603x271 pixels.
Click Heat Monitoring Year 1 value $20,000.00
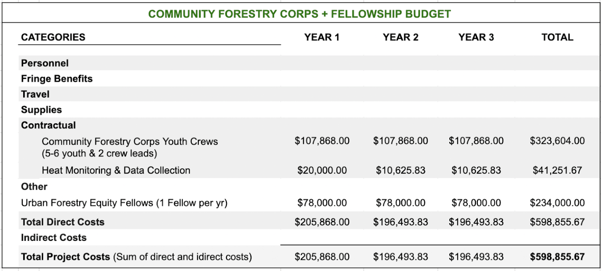322,170
